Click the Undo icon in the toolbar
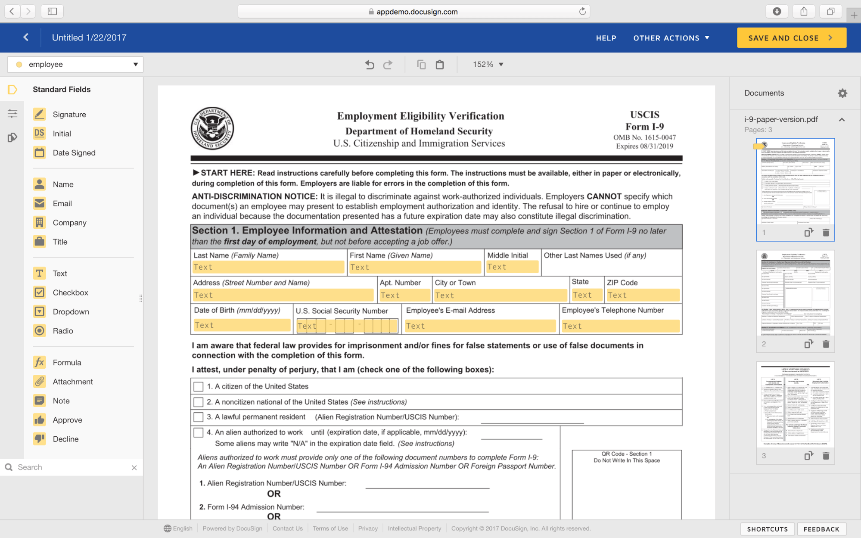The image size is (861, 538). pos(369,64)
